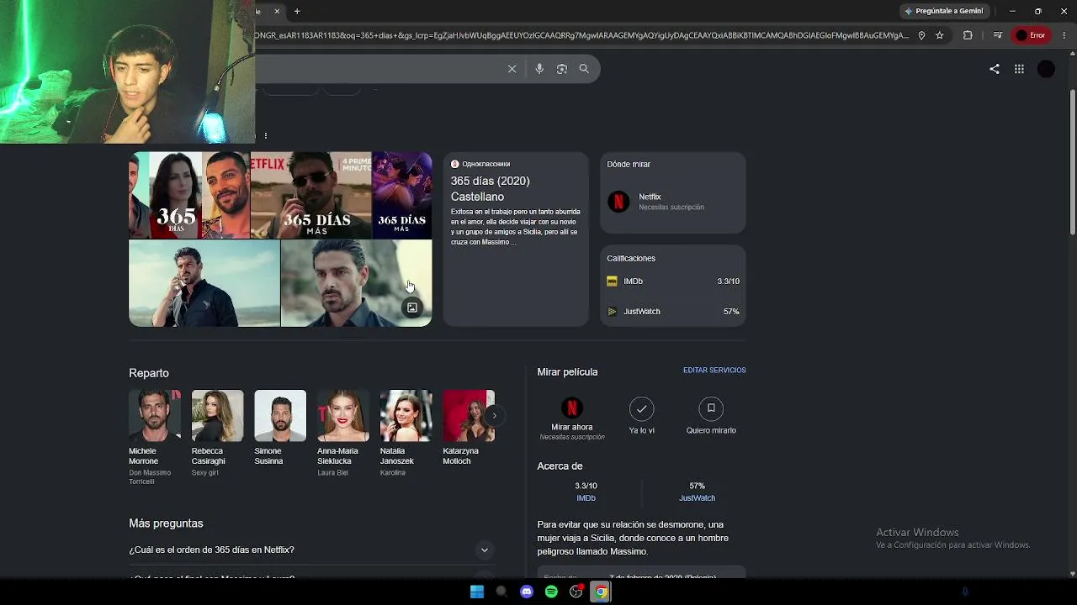Screen dimensions: 1077x605
Task: Close the current browser tab
Action: pos(276,11)
